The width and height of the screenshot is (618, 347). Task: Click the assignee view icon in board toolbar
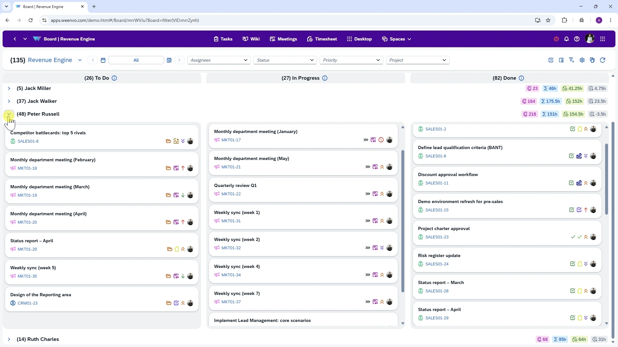pyautogui.click(x=561, y=60)
